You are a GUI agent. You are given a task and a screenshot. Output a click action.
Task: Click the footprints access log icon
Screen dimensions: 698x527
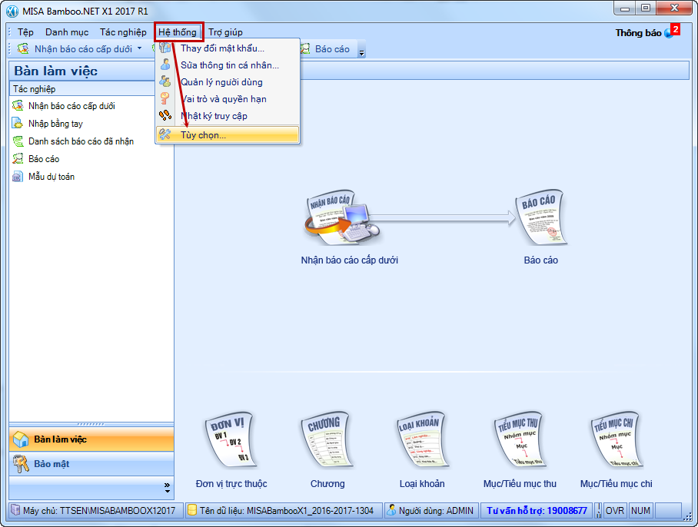point(165,116)
